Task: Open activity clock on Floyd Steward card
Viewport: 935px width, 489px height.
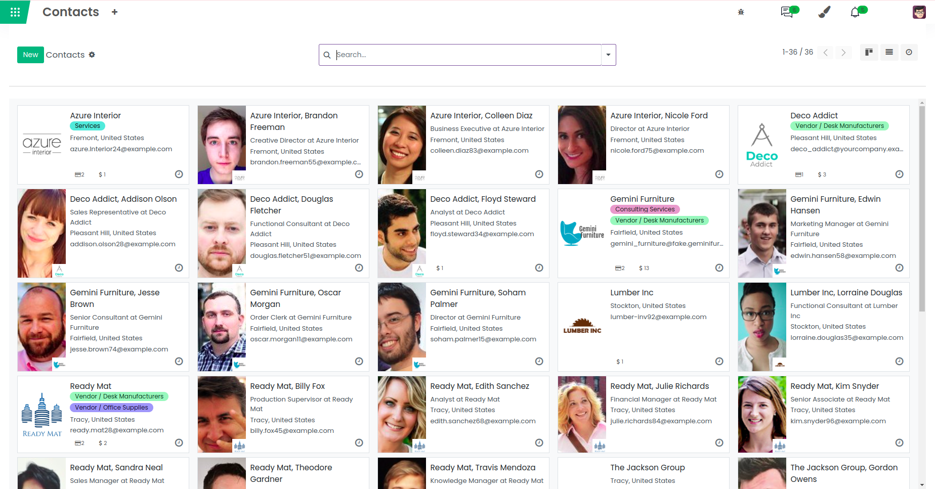Action: 539,268
